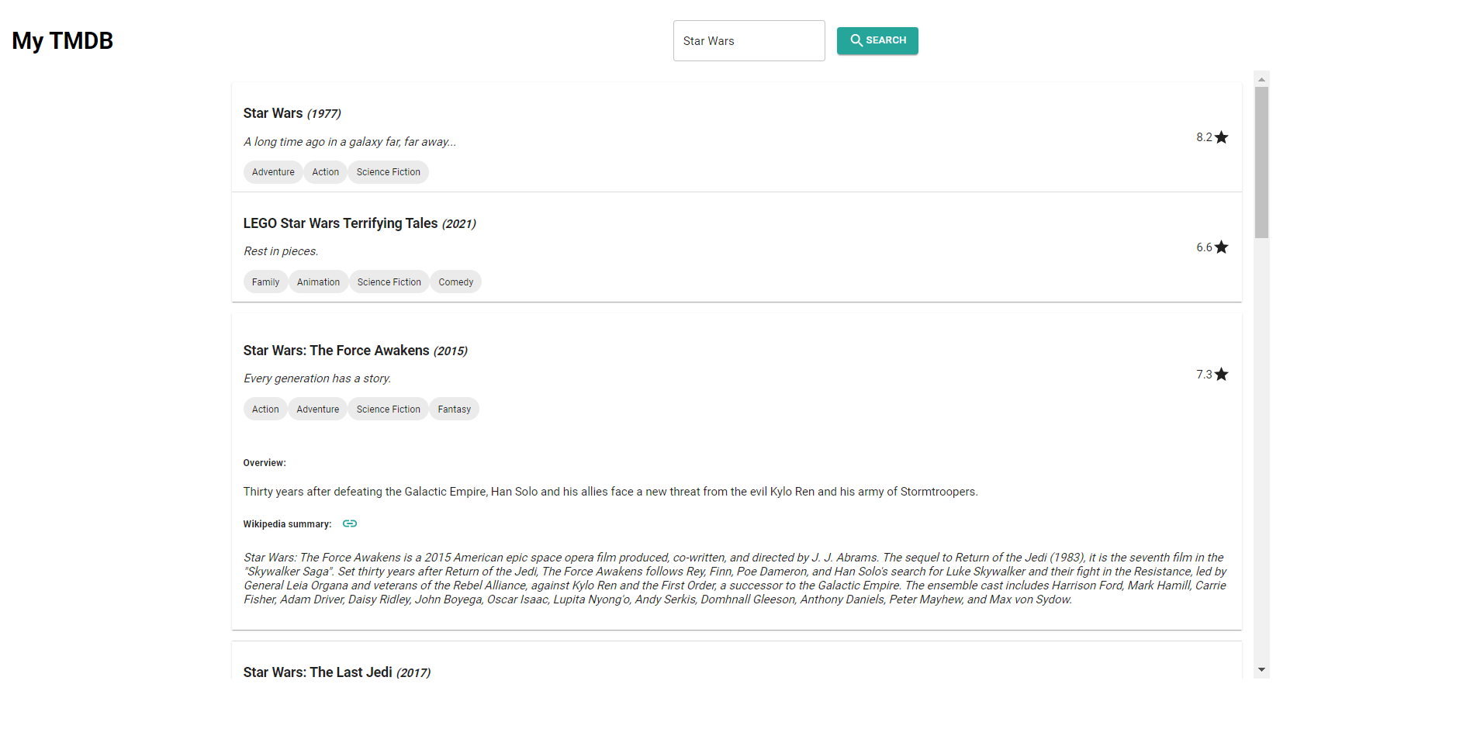Screen dimensions: 1470x729
Task: Select the Family genre chip
Action: click(x=265, y=282)
